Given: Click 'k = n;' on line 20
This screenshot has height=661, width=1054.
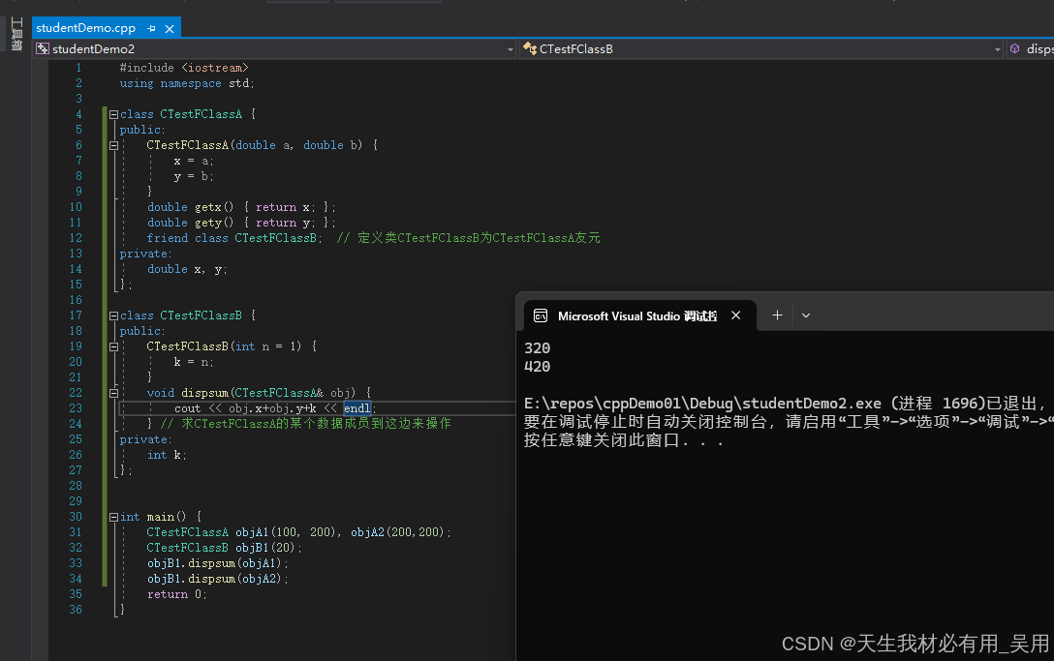Looking at the screenshot, I should pyautogui.click(x=194, y=362).
